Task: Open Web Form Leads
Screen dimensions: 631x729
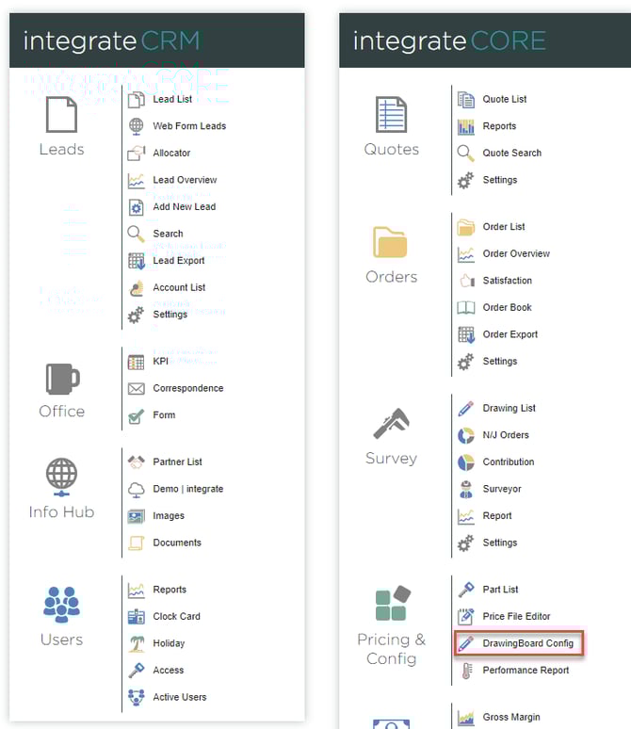Action: coord(188,126)
